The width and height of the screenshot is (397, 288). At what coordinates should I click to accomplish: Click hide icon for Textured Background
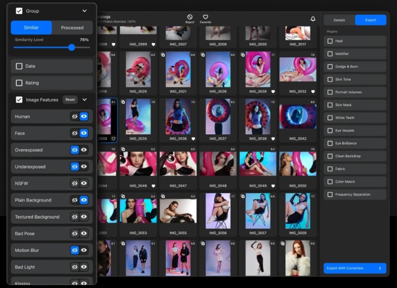[75, 217]
